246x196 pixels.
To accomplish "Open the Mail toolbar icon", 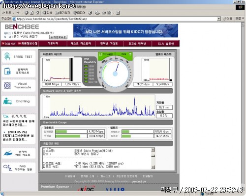I will click(x=97, y=13).
